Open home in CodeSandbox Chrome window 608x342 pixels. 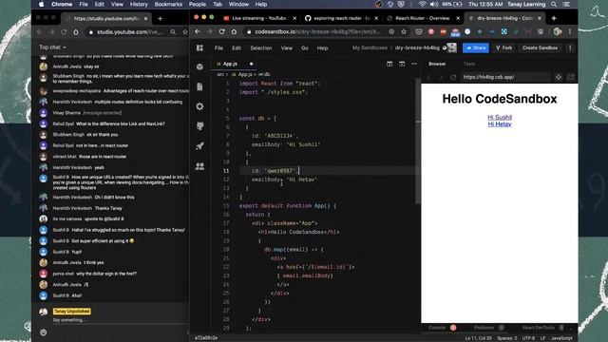[234, 31]
